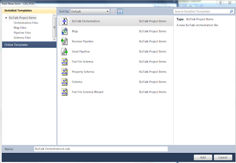Select the Schema template icon
This screenshot has width=236, height=163.
[x=65, y=82]
